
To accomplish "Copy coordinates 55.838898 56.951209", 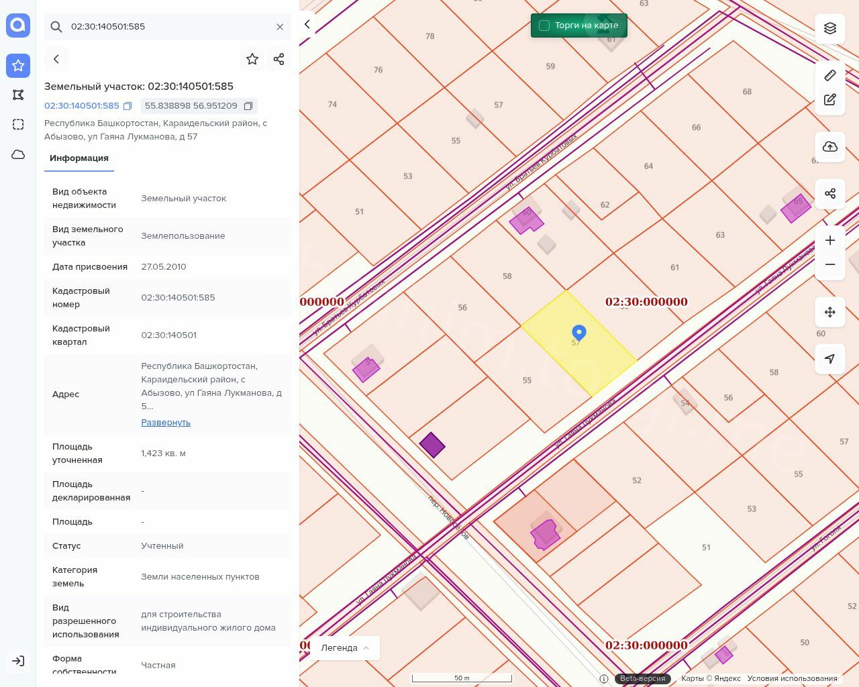I will 248,106.
